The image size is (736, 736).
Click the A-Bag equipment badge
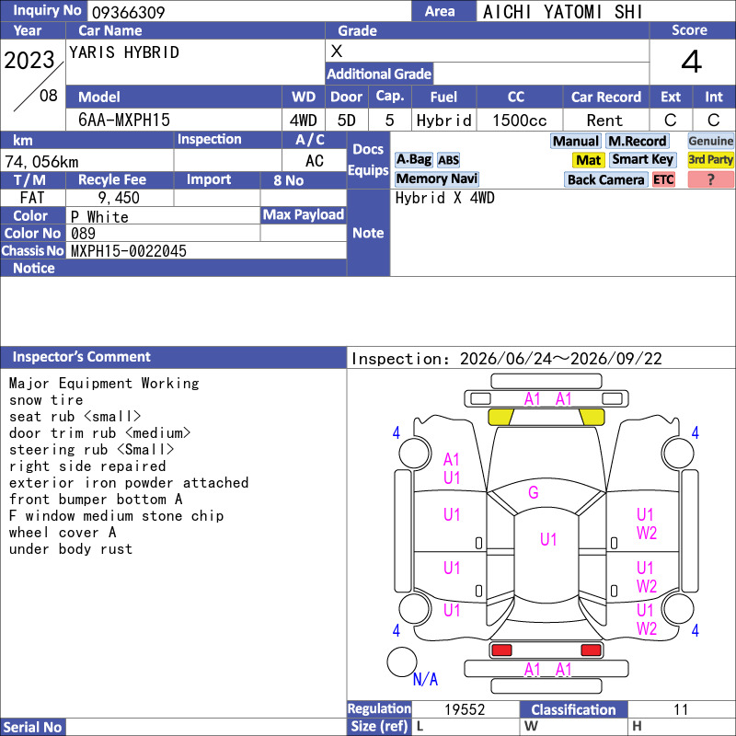(x=413, y=159)
